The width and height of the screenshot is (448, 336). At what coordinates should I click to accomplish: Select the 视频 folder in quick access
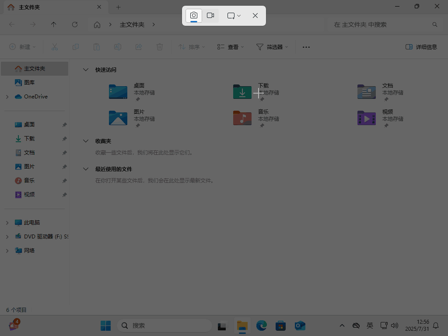(381, 118)
